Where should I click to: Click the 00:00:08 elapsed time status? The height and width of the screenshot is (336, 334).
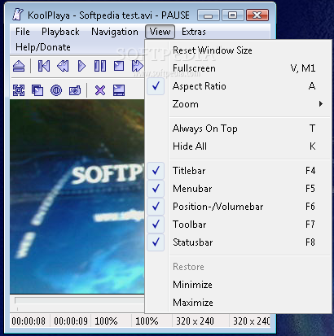pyautogui.click(x=29, y=321)
